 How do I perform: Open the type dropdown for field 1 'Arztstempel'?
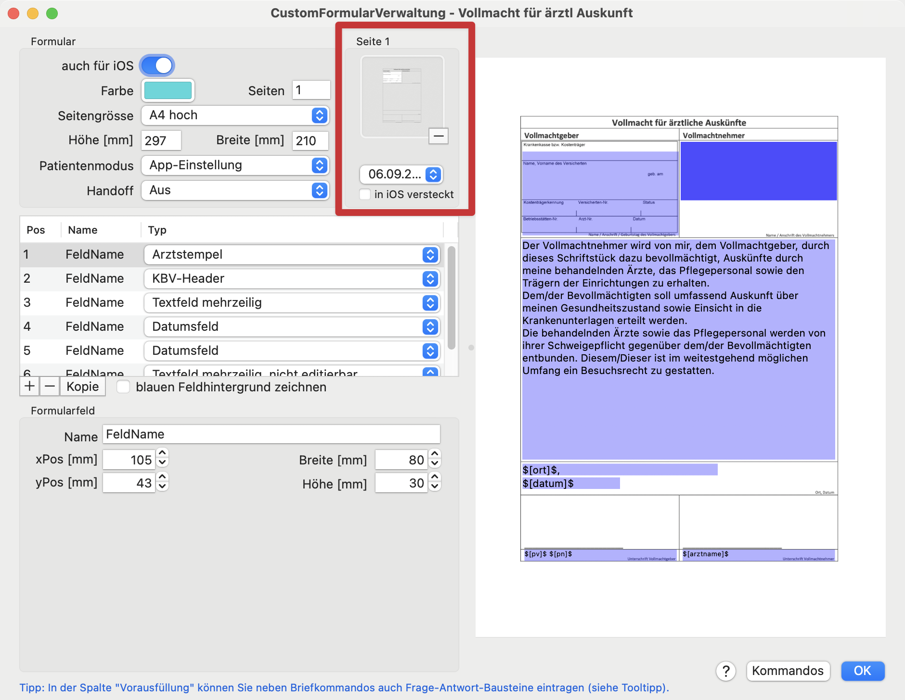tap(429, 255)
